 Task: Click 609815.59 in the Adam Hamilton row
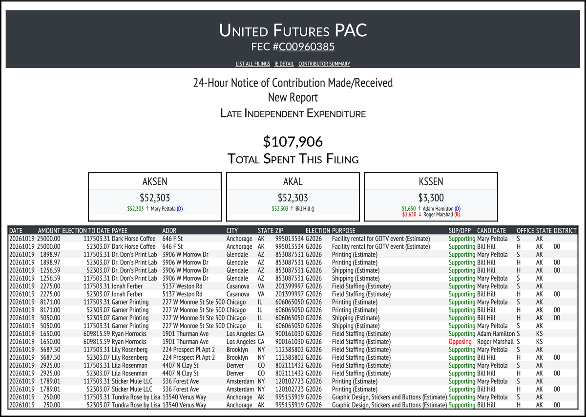point(97,334)
